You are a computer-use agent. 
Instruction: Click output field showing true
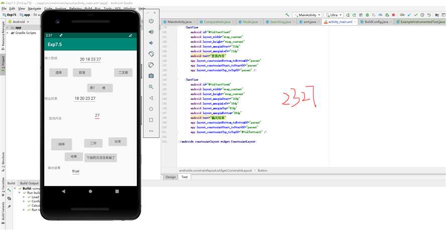(x=76, y=171)
